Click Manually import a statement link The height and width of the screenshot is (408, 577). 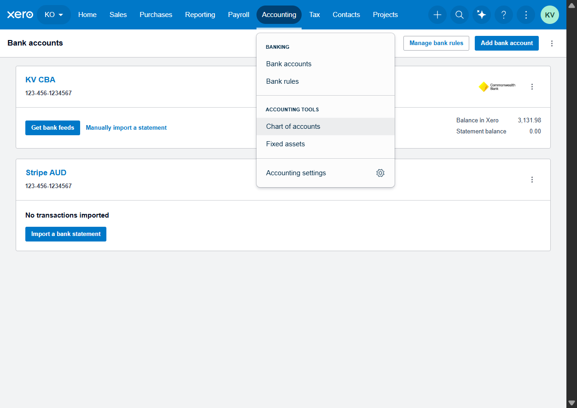coord(126,128)
